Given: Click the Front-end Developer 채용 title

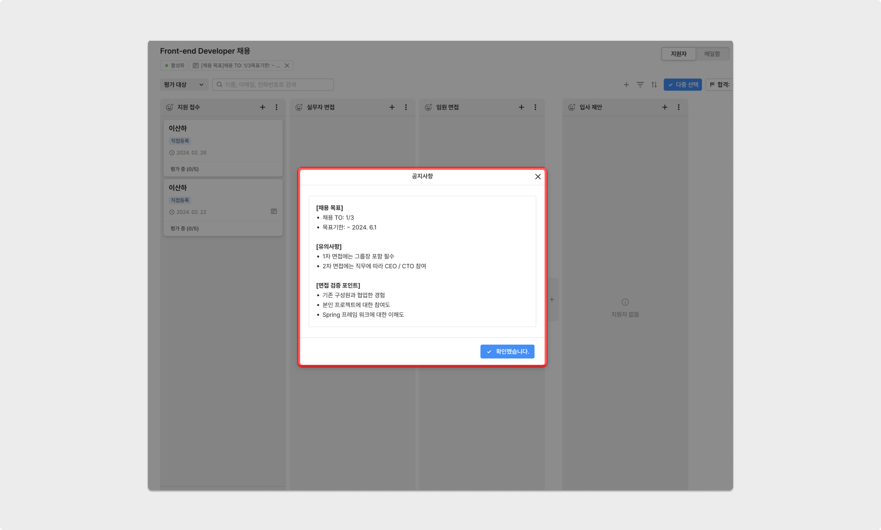Looking at the screenshot, I should coord(205,51).
